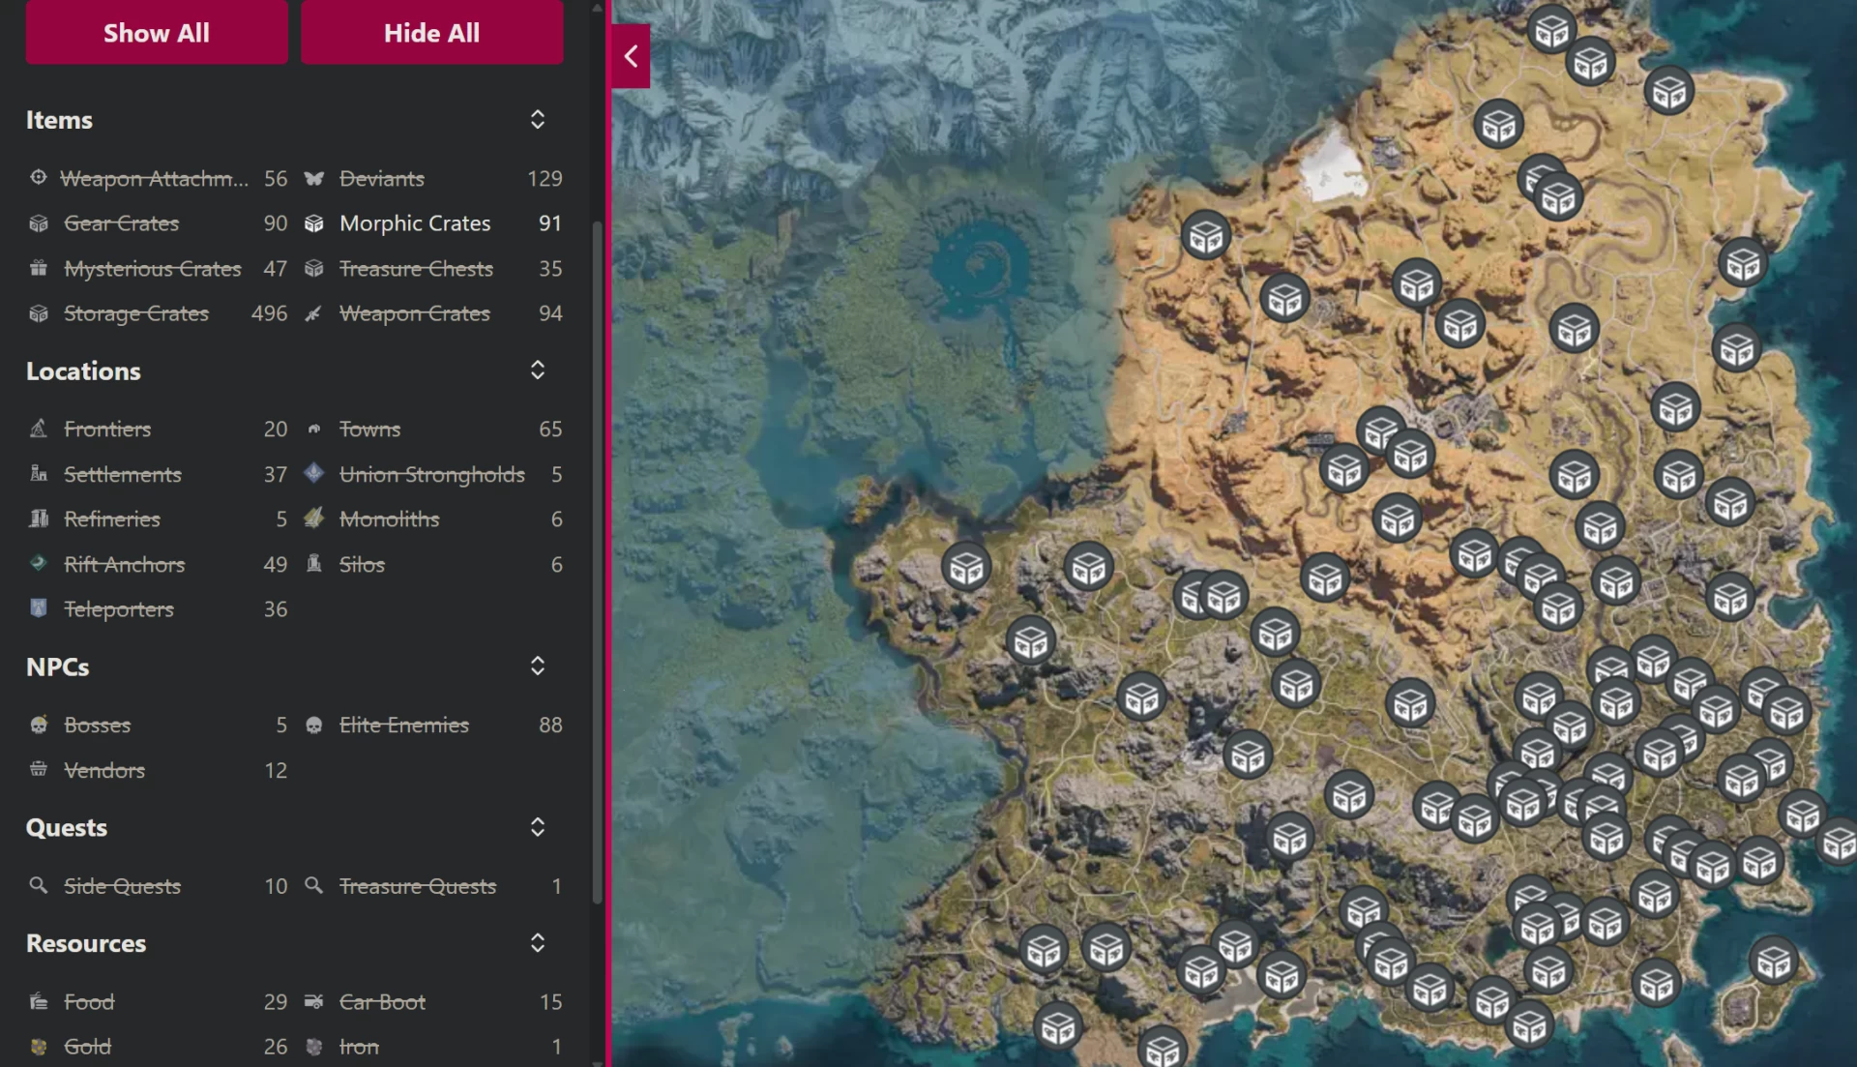1857x1067 pixels.
Task: Collapse the Locations section chevron
Action: pyautogui.click(x=538, y=370)
